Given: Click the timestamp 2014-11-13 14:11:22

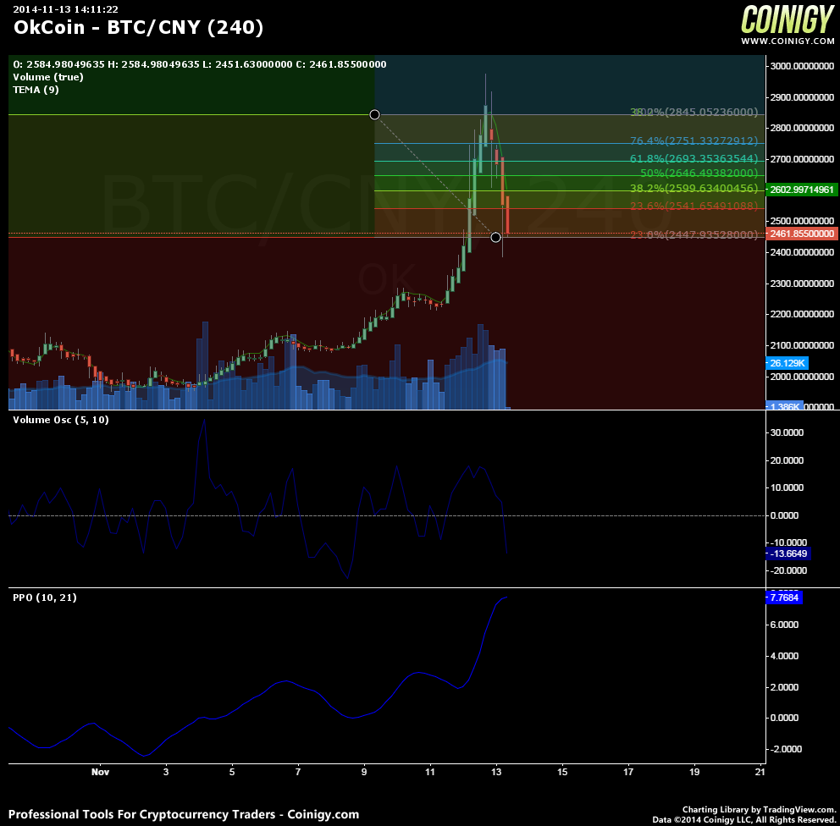Looking at the screenshot, I should (x=65, y=9).
